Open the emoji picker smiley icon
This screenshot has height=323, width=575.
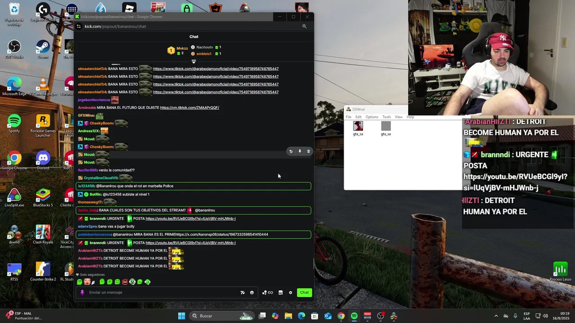click(252, 292)
